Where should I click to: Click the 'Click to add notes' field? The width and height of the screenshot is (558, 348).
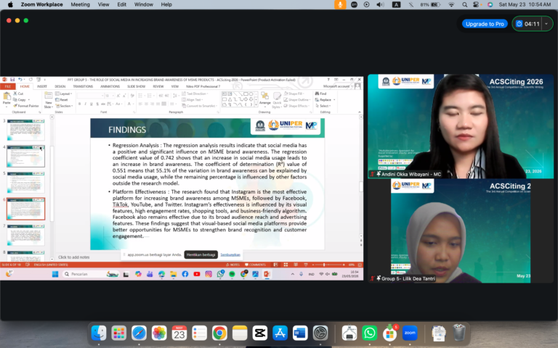point(73,257)
